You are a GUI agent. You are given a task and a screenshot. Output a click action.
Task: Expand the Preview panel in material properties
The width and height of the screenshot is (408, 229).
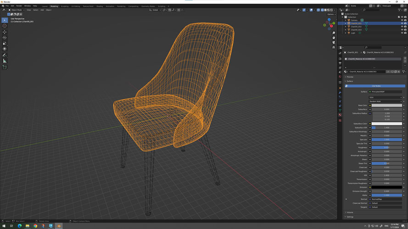click(x=350, y=77)
